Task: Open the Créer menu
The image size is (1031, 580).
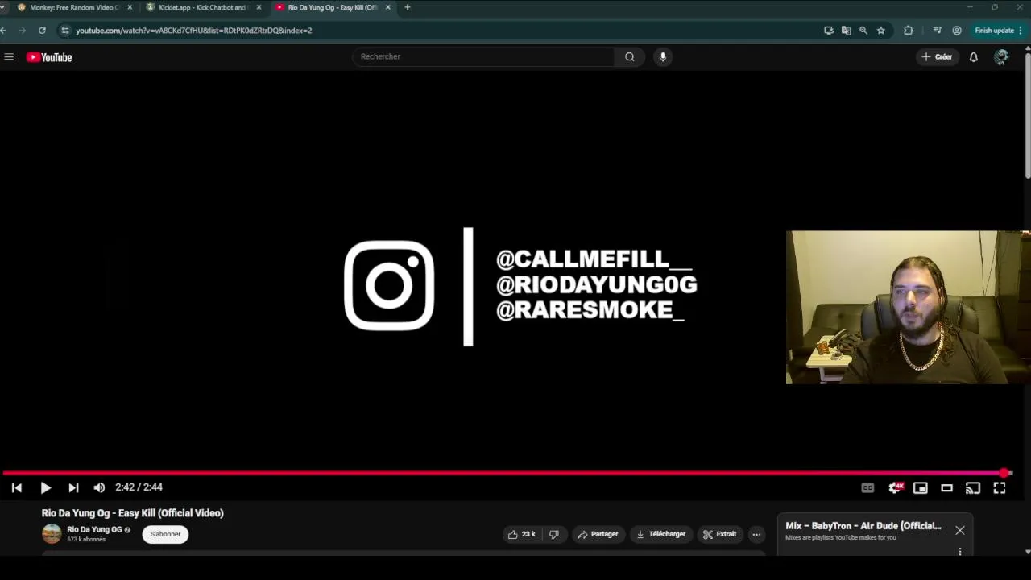Action: click(937, 56)
